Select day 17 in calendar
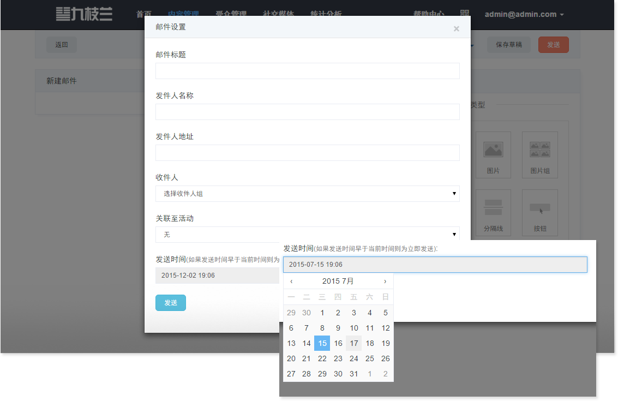 tap(353, 343)
